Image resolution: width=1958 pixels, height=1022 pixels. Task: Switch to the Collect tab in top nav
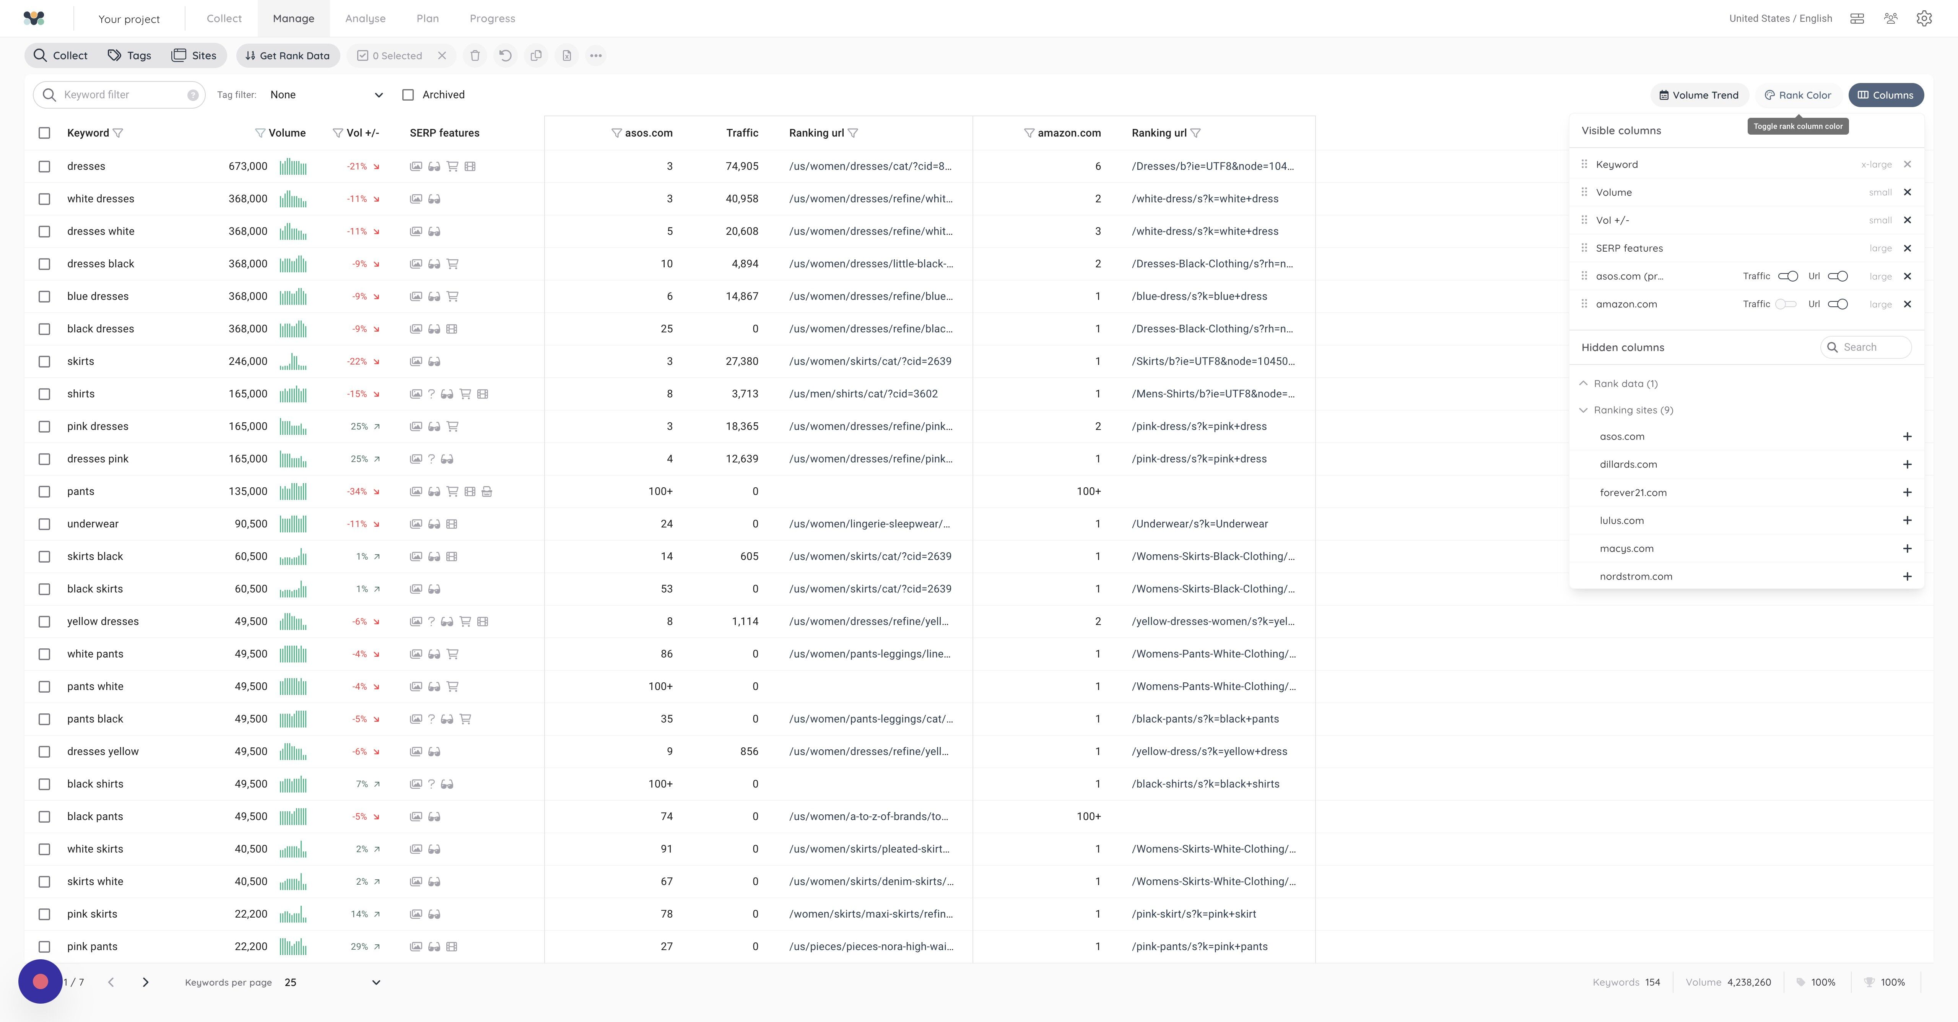pyautogui.click(x=224, y=18)
